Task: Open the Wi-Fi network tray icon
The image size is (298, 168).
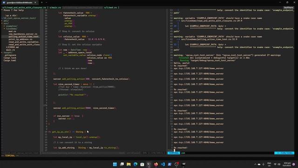Action: point(275,164)
